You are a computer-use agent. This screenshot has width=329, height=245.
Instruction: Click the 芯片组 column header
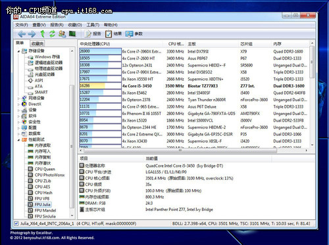(255, 44)
